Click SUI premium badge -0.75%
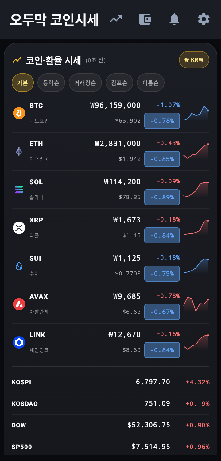The width and height of the screenshot is (221, 461). pos(162,274)
